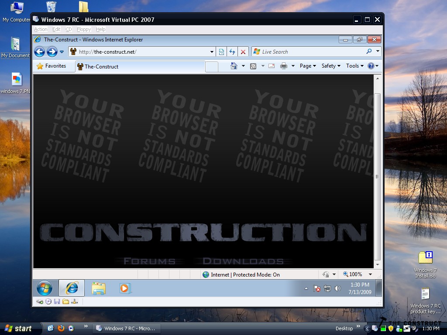Click the 100% zoom level button
The width and height of the screenshot is (447, 335).
[x=353, y=274]
